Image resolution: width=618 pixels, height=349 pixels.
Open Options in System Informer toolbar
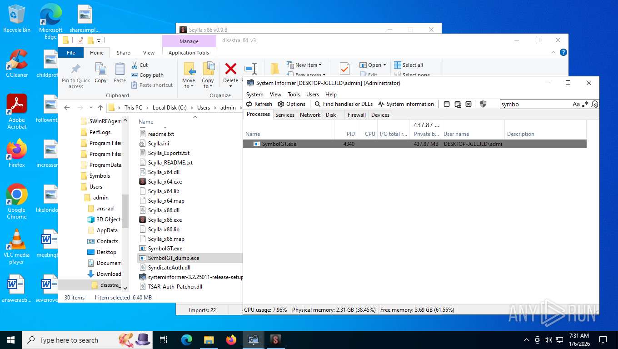click(292, 104)
